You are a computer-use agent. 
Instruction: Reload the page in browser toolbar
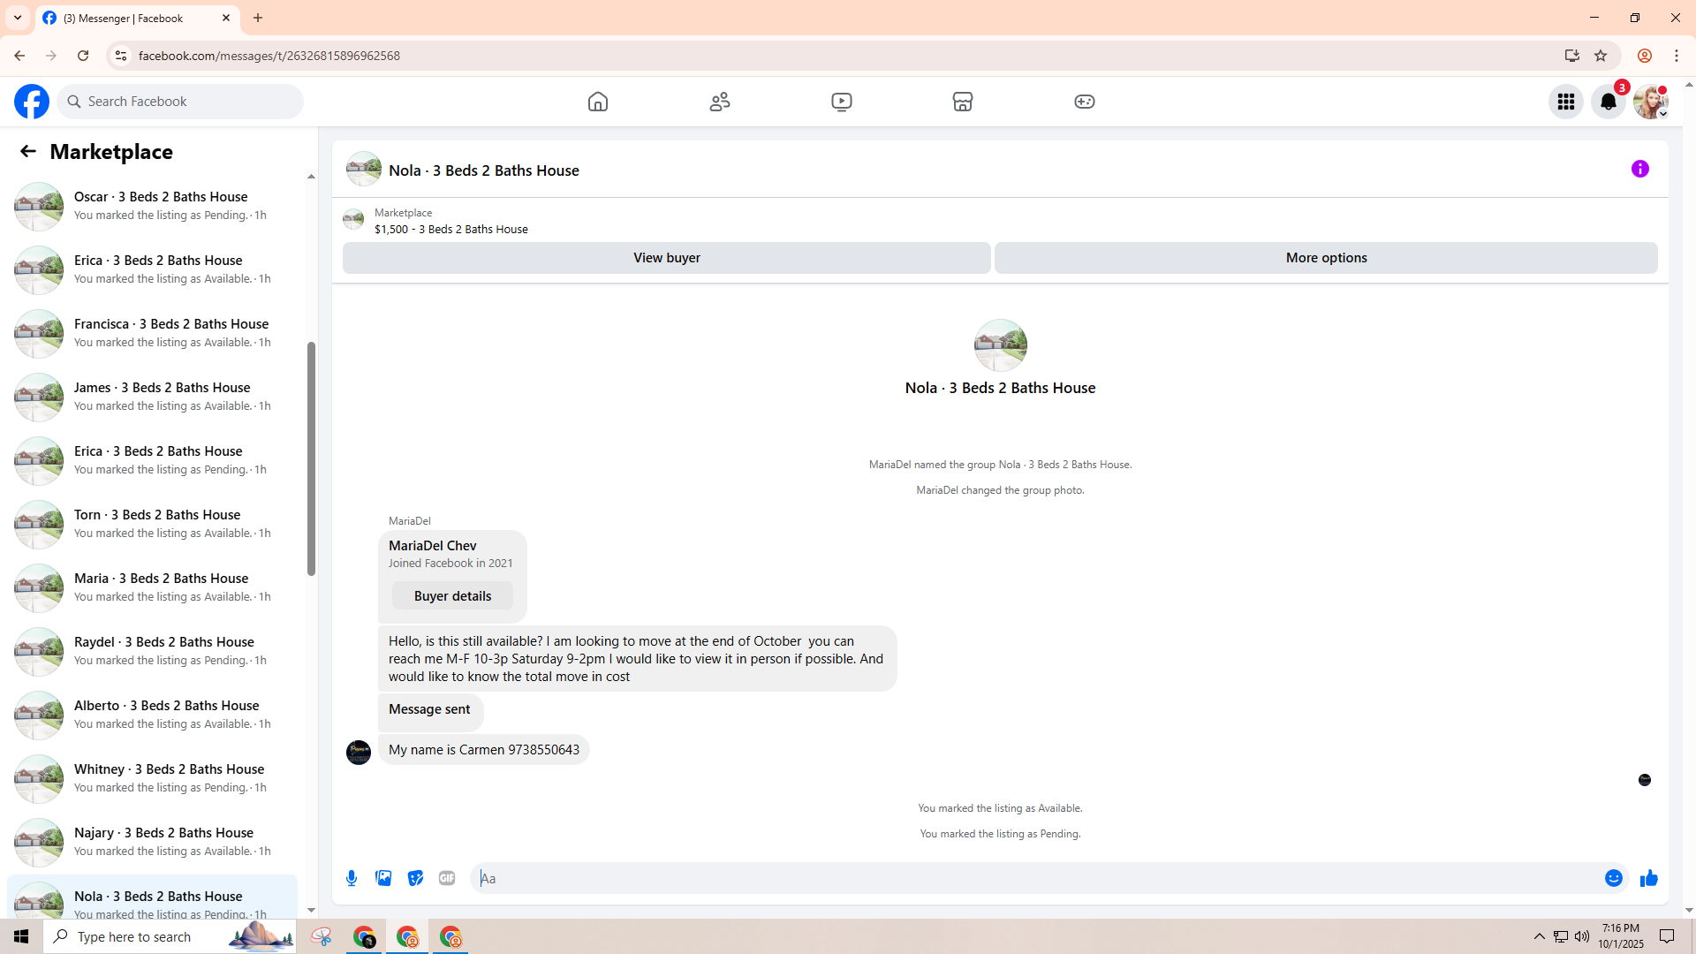[x=83, y=56]
